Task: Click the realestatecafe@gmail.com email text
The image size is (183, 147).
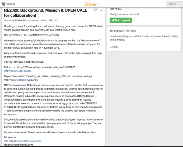Action: [18, 145]
